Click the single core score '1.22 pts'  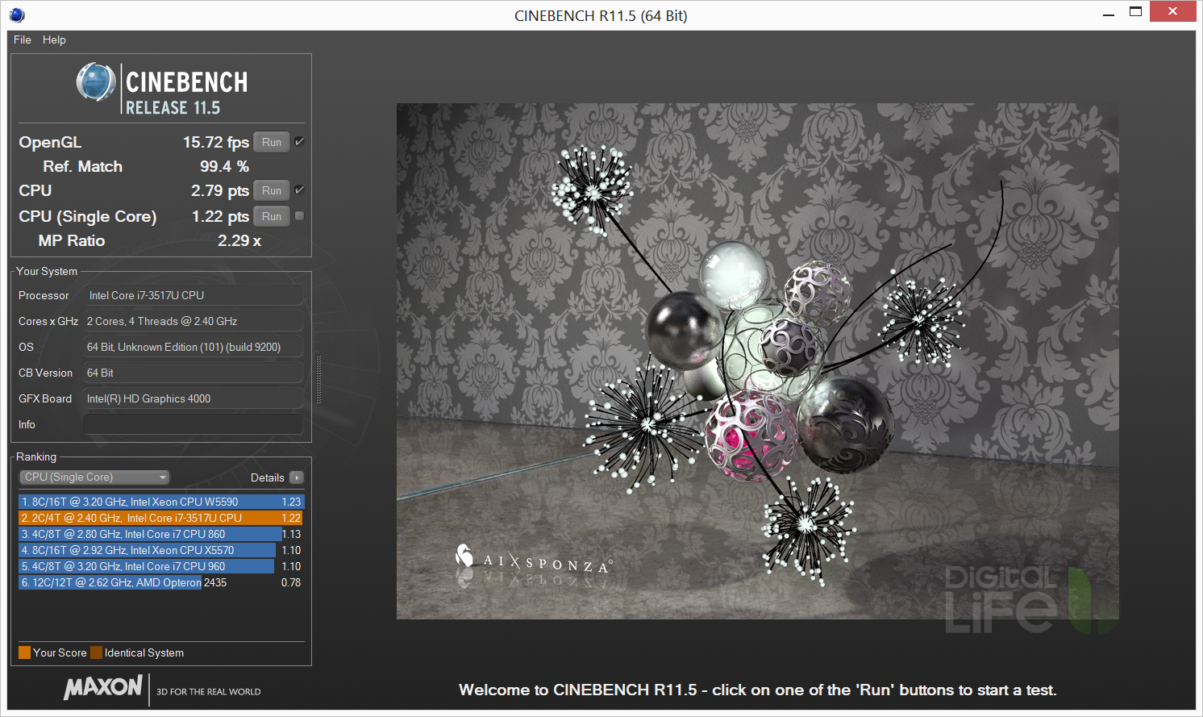pyautogui.click(x=220, y=216)
